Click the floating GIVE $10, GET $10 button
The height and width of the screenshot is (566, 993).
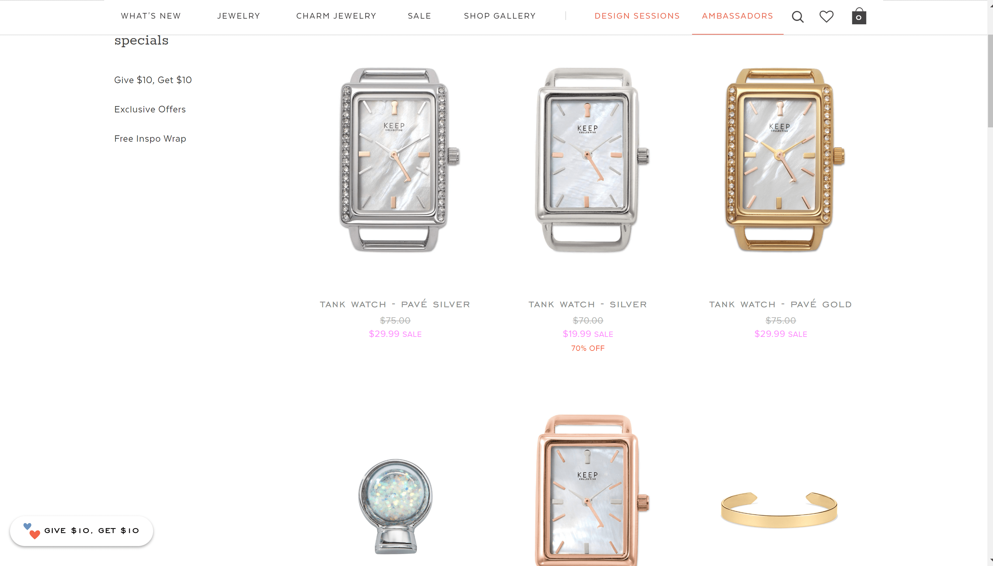[81, 531]
